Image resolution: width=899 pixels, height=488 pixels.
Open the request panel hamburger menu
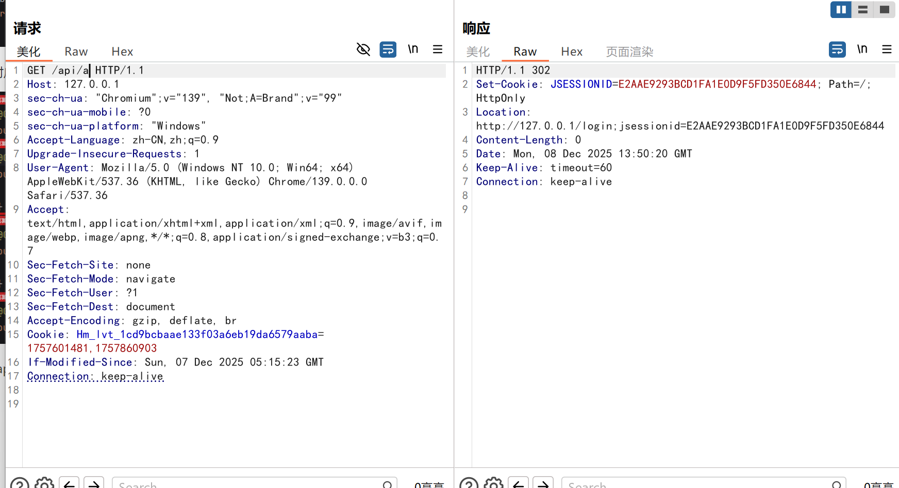pos(438,49)
